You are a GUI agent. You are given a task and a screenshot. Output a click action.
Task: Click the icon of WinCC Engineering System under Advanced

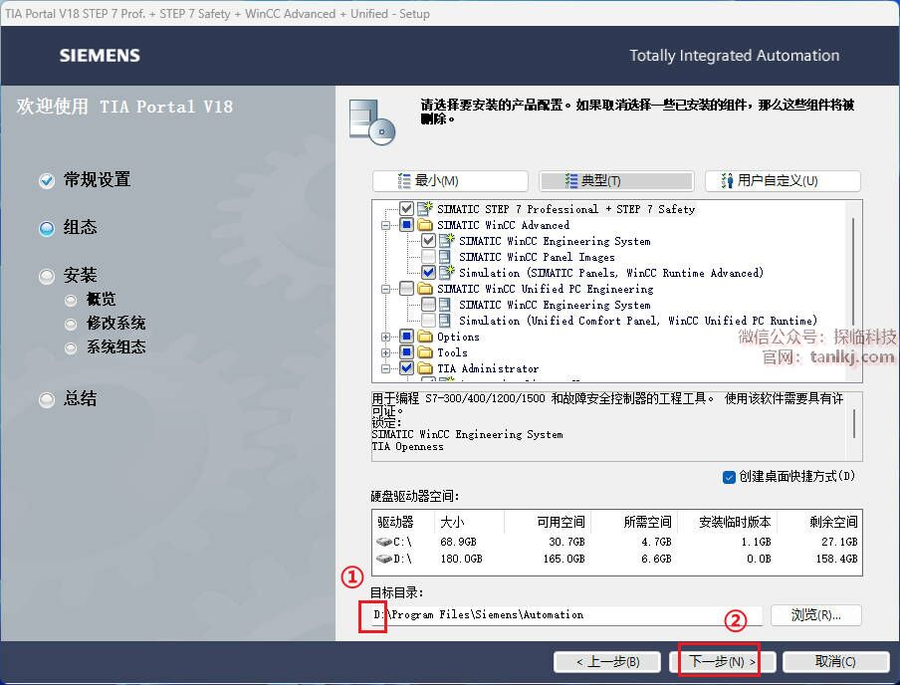[x=447, y=241]
